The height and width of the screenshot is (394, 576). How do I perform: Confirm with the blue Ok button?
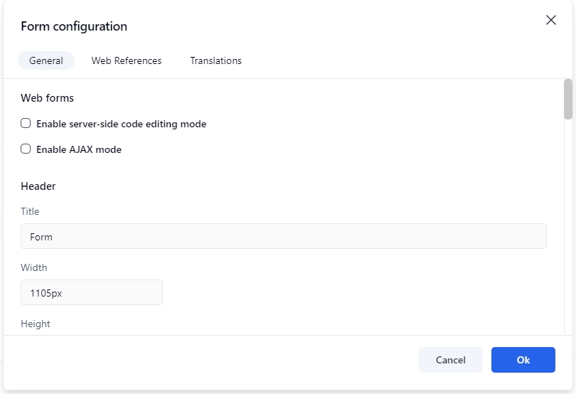click(523, 360)
